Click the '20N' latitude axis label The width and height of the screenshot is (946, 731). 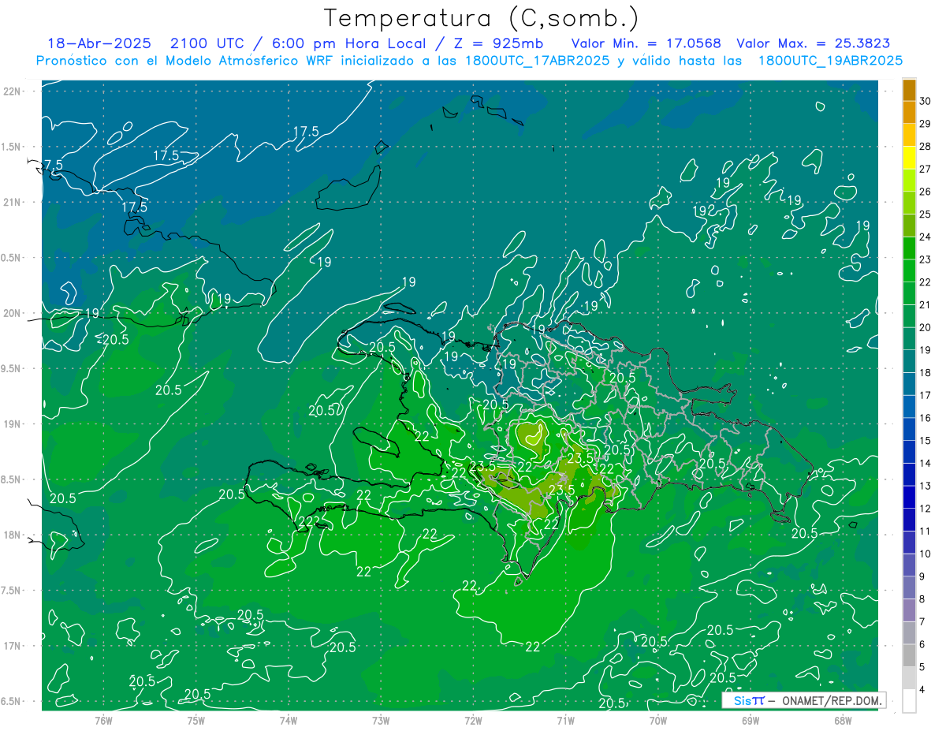(12, 313)
